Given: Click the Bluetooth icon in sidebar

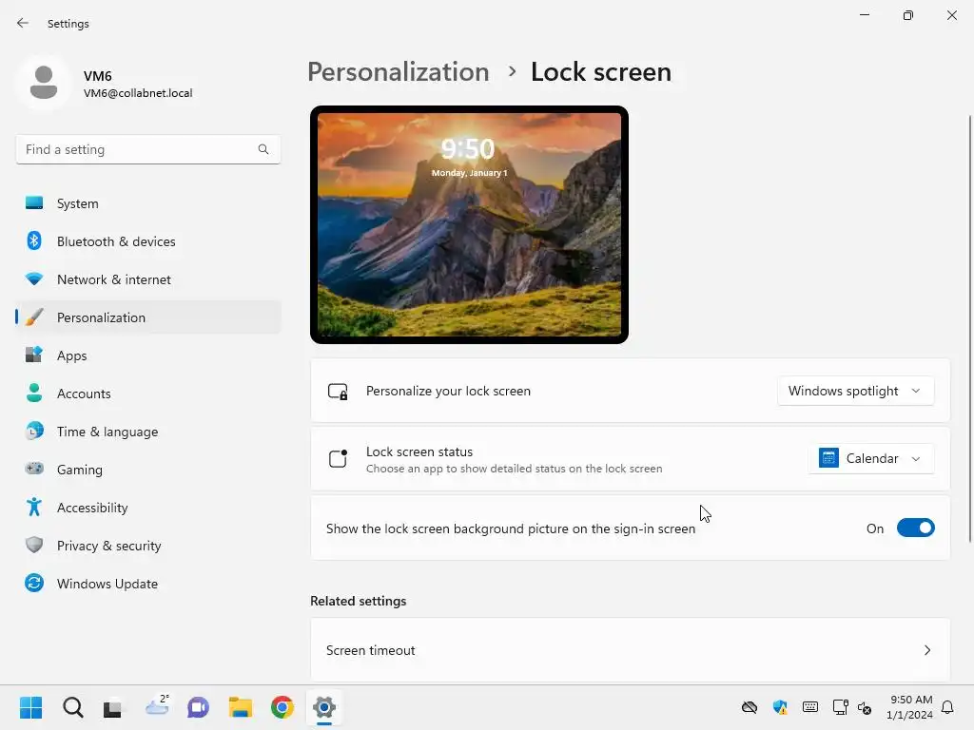Looking at the screenshot, I should click(34, 240).
